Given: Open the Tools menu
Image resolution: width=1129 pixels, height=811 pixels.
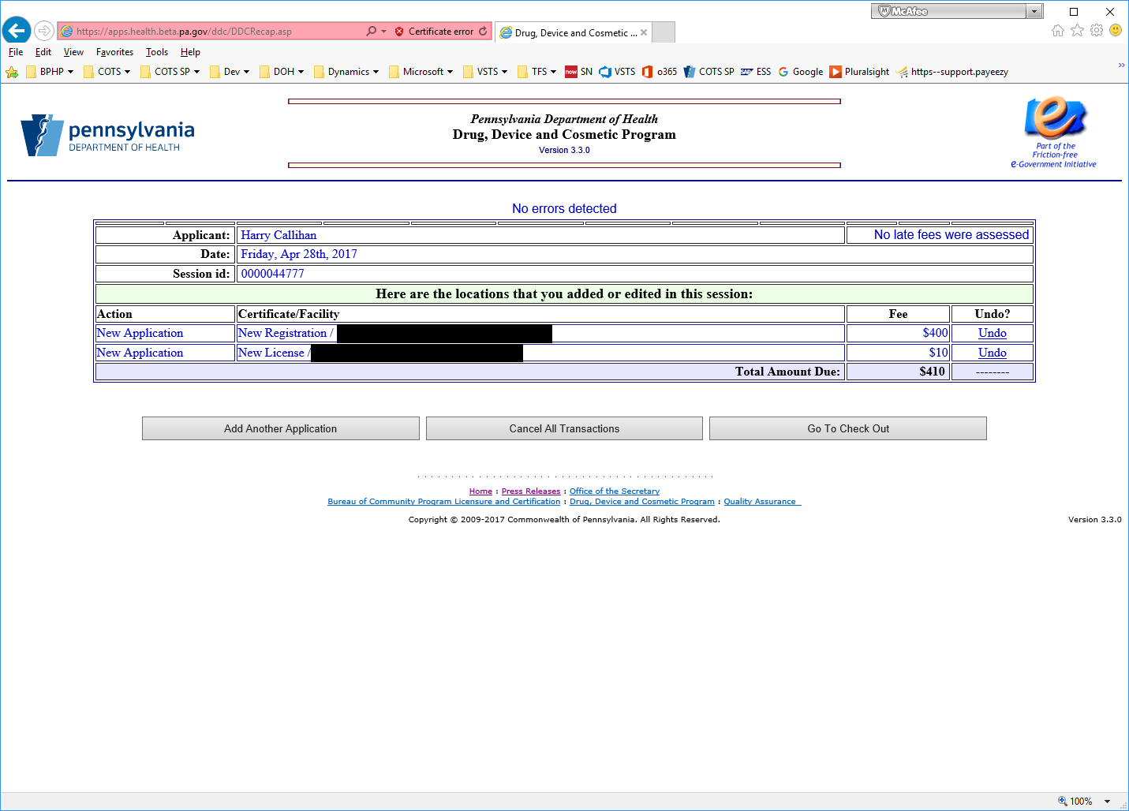Looking at the screenshot, I should [x=156, y=52].
